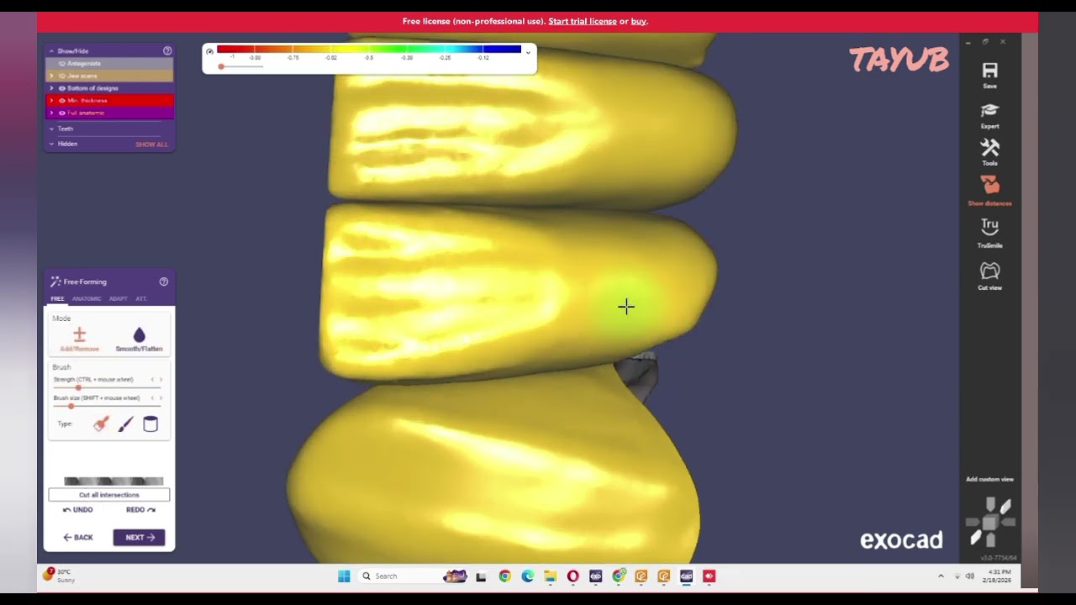Image resolution: width=1076 pixels, height=605 pixels.
Task: Open the red recorder taskbar icon
Action: tap(709, 576)
